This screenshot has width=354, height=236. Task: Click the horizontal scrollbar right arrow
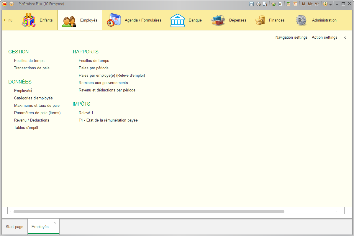click(x=336, y=211)
